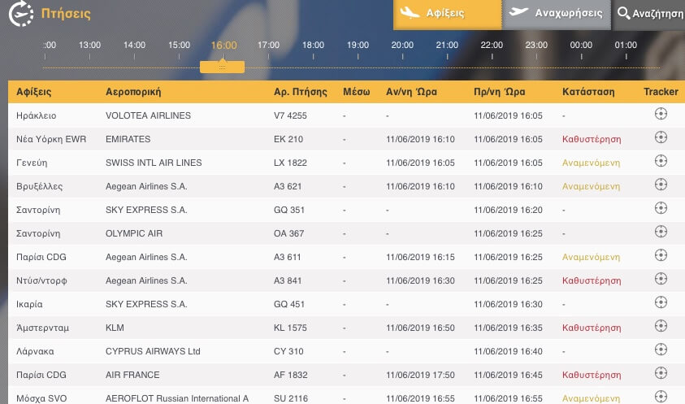Click the Αρ. Πτήσης column header
Image resolution: width=685 pixels, height=404 pixels.
pos(300,92)
